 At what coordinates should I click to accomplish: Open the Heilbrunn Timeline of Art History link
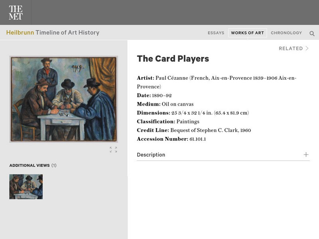(53, 33)
